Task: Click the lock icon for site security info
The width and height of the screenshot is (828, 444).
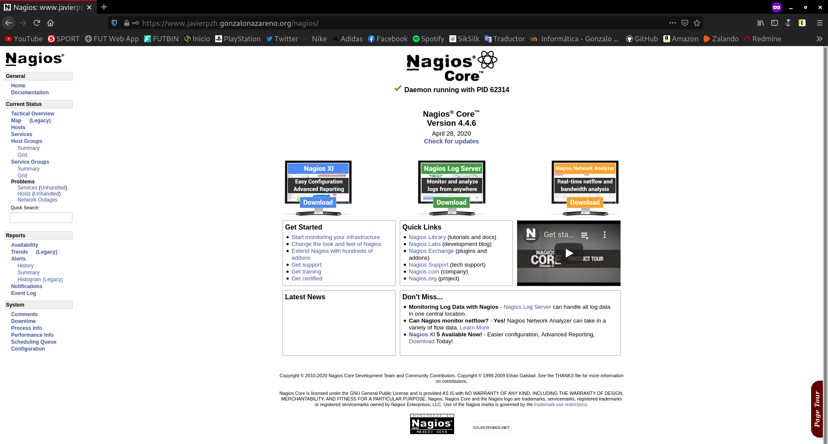Action: pyautogui.click(x=126, y=23)
